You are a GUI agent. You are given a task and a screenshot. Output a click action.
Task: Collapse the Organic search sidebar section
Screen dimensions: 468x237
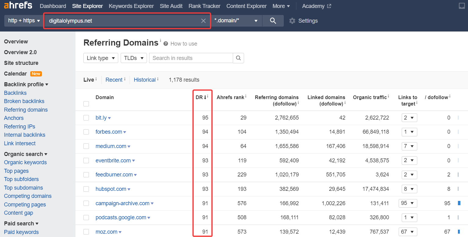pyautogui.click(x=26, y=154)
